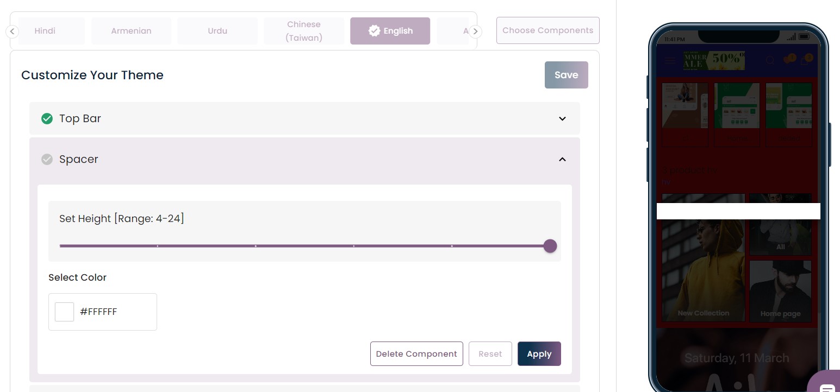Image resolution: width=840 pixels, height=392 pixels.
Task: Apply the spacer settings
Action: pos(539,354)
